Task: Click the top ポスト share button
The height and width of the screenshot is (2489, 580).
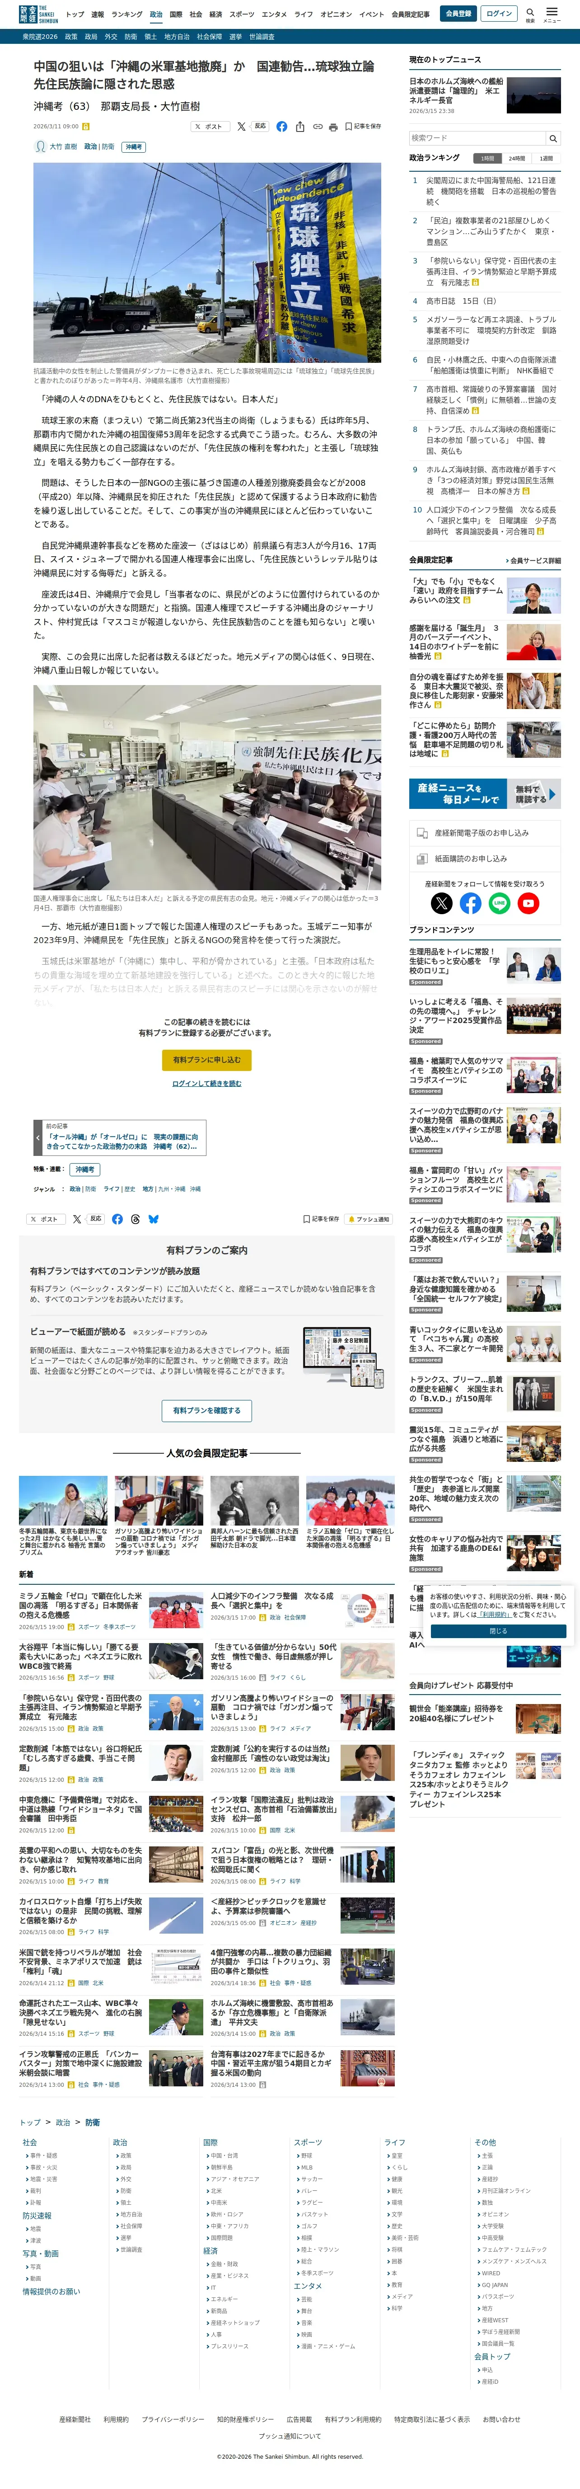Action: pyautogui.click(x=210, y=127)
